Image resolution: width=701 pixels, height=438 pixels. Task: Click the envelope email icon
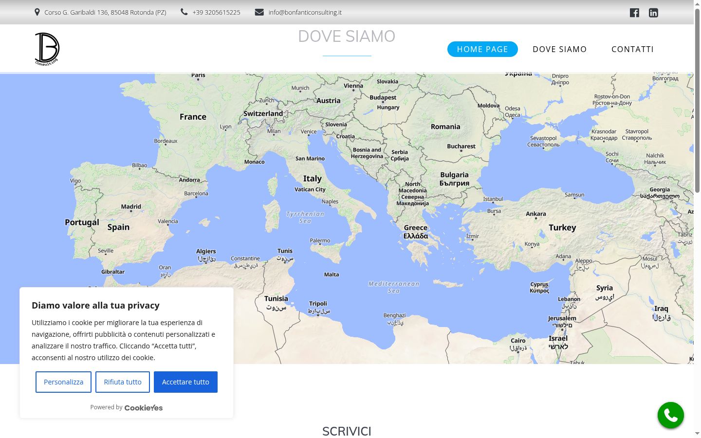[x=259, y=12]
